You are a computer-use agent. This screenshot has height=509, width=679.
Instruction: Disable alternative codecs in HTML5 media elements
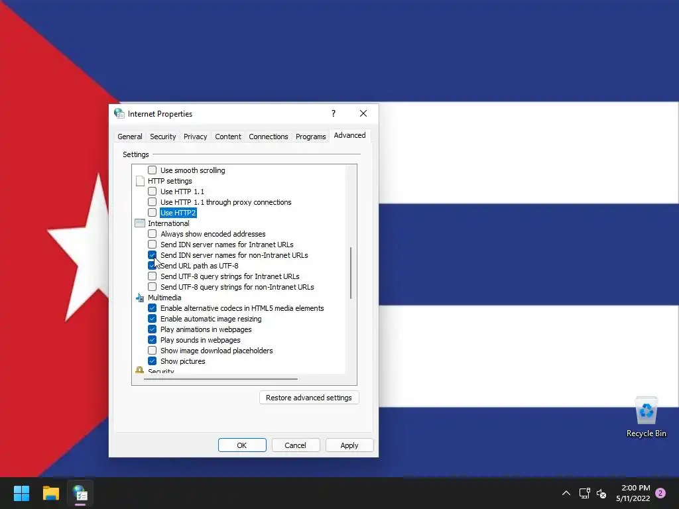pyautogui.click(x=152, y=308)
